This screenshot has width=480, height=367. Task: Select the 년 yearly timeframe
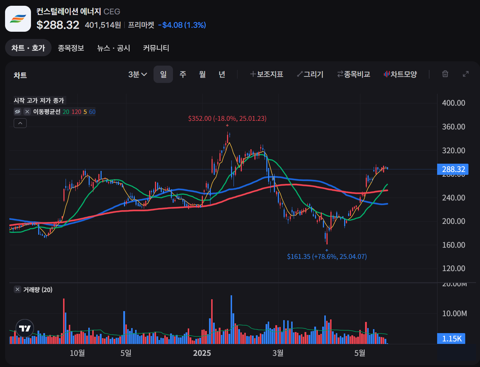pos(222,74)
